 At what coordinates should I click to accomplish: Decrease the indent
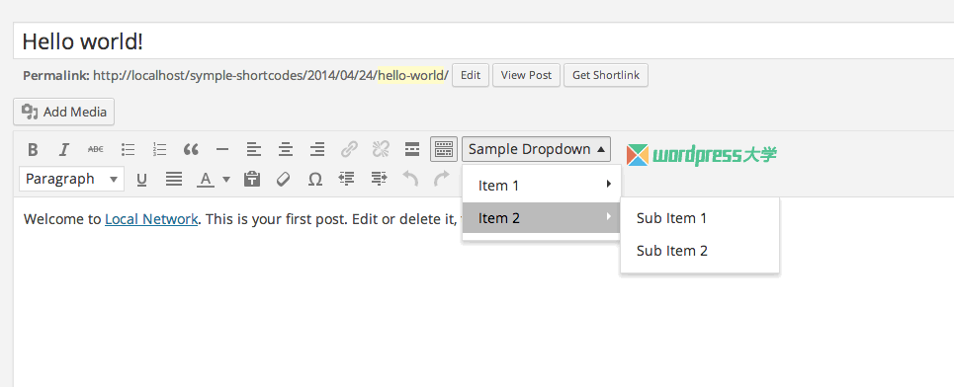pyautogui.click(x=347, y=179)
